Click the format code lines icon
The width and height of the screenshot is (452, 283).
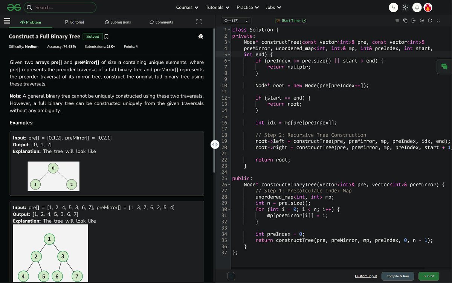[397, 20]
